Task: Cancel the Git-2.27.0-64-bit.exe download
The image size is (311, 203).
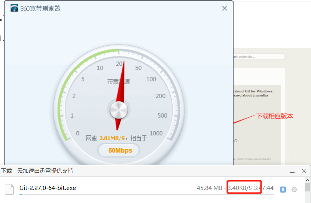Action: pyautogui.click(x=294, y=190)
